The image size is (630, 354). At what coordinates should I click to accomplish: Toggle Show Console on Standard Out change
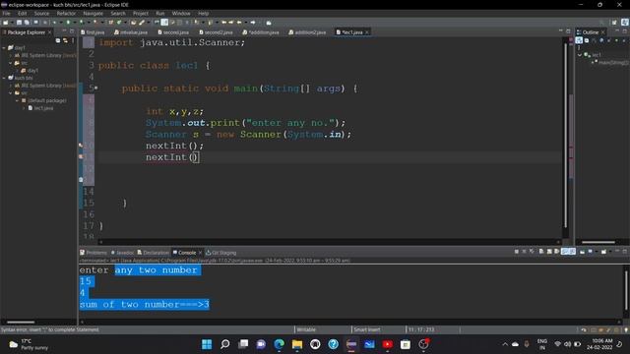565,252
